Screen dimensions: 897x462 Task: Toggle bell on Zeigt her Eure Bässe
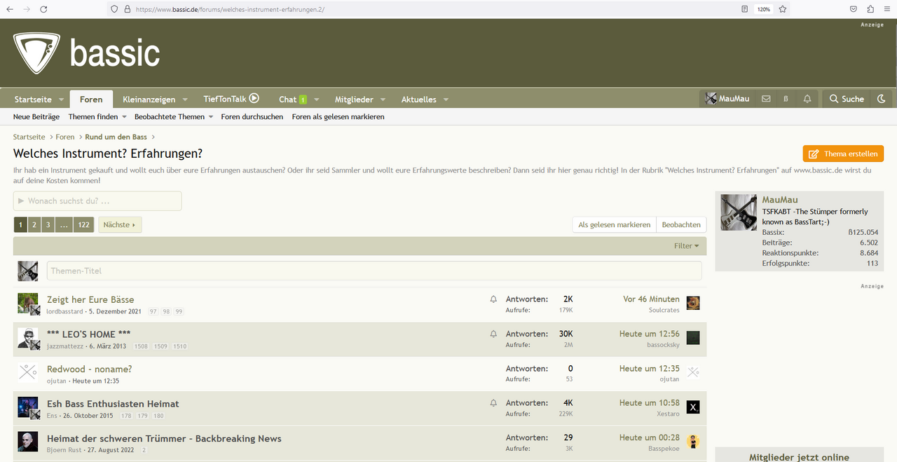tap(493, 299)
